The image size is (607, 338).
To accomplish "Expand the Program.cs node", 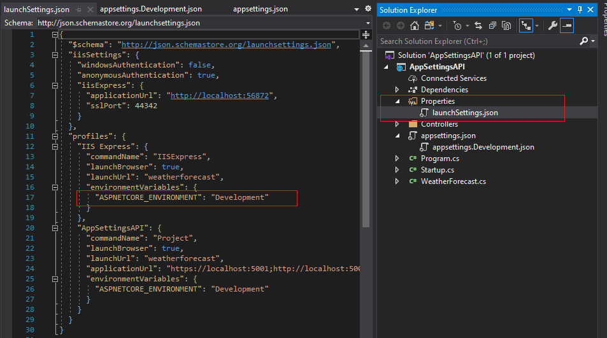I will 397,158.
